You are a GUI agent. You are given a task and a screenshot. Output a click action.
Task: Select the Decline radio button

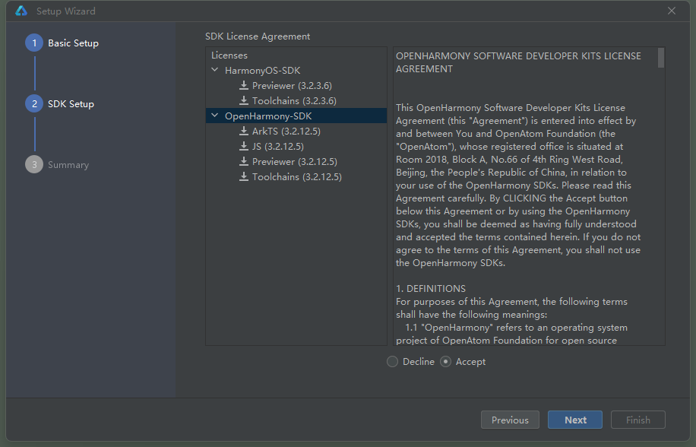(392, 362)
